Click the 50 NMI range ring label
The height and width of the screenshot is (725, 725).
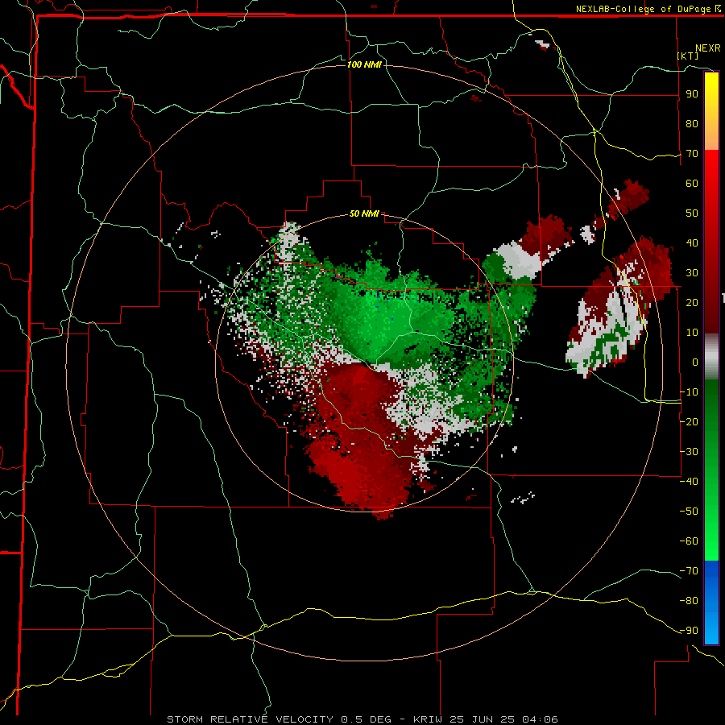[364, 213]
